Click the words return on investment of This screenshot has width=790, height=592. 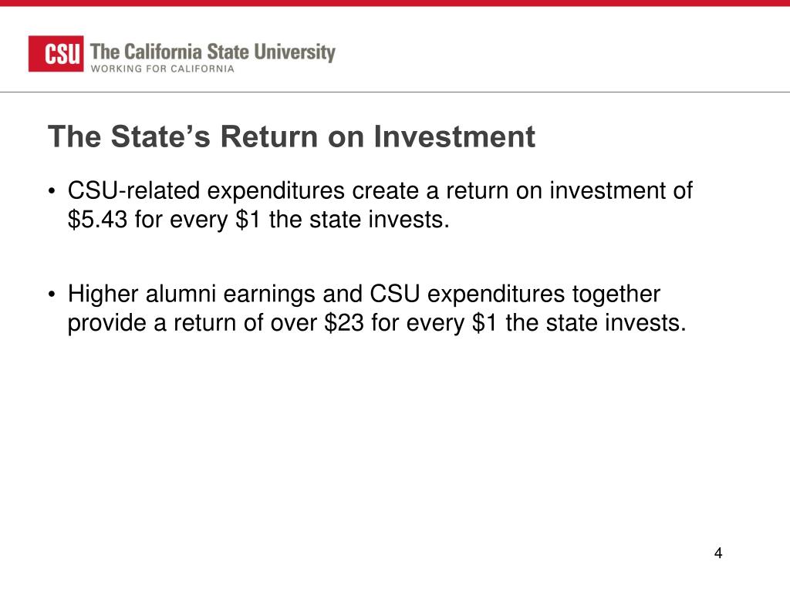click(569, 191)
